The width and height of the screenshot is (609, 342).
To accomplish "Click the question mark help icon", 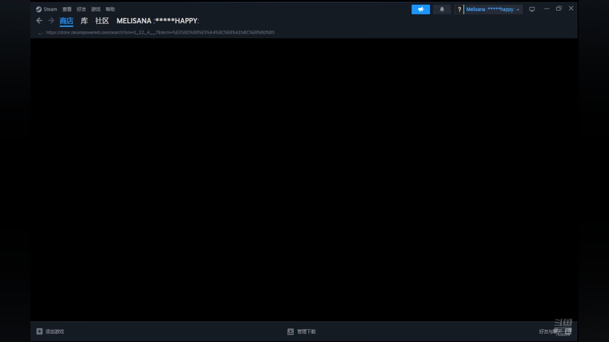I will click(x=459, y=9).
